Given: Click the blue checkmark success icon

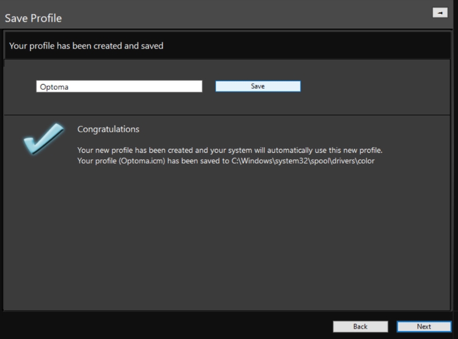Looking at the screenshot, I should (x=44, y=139).
